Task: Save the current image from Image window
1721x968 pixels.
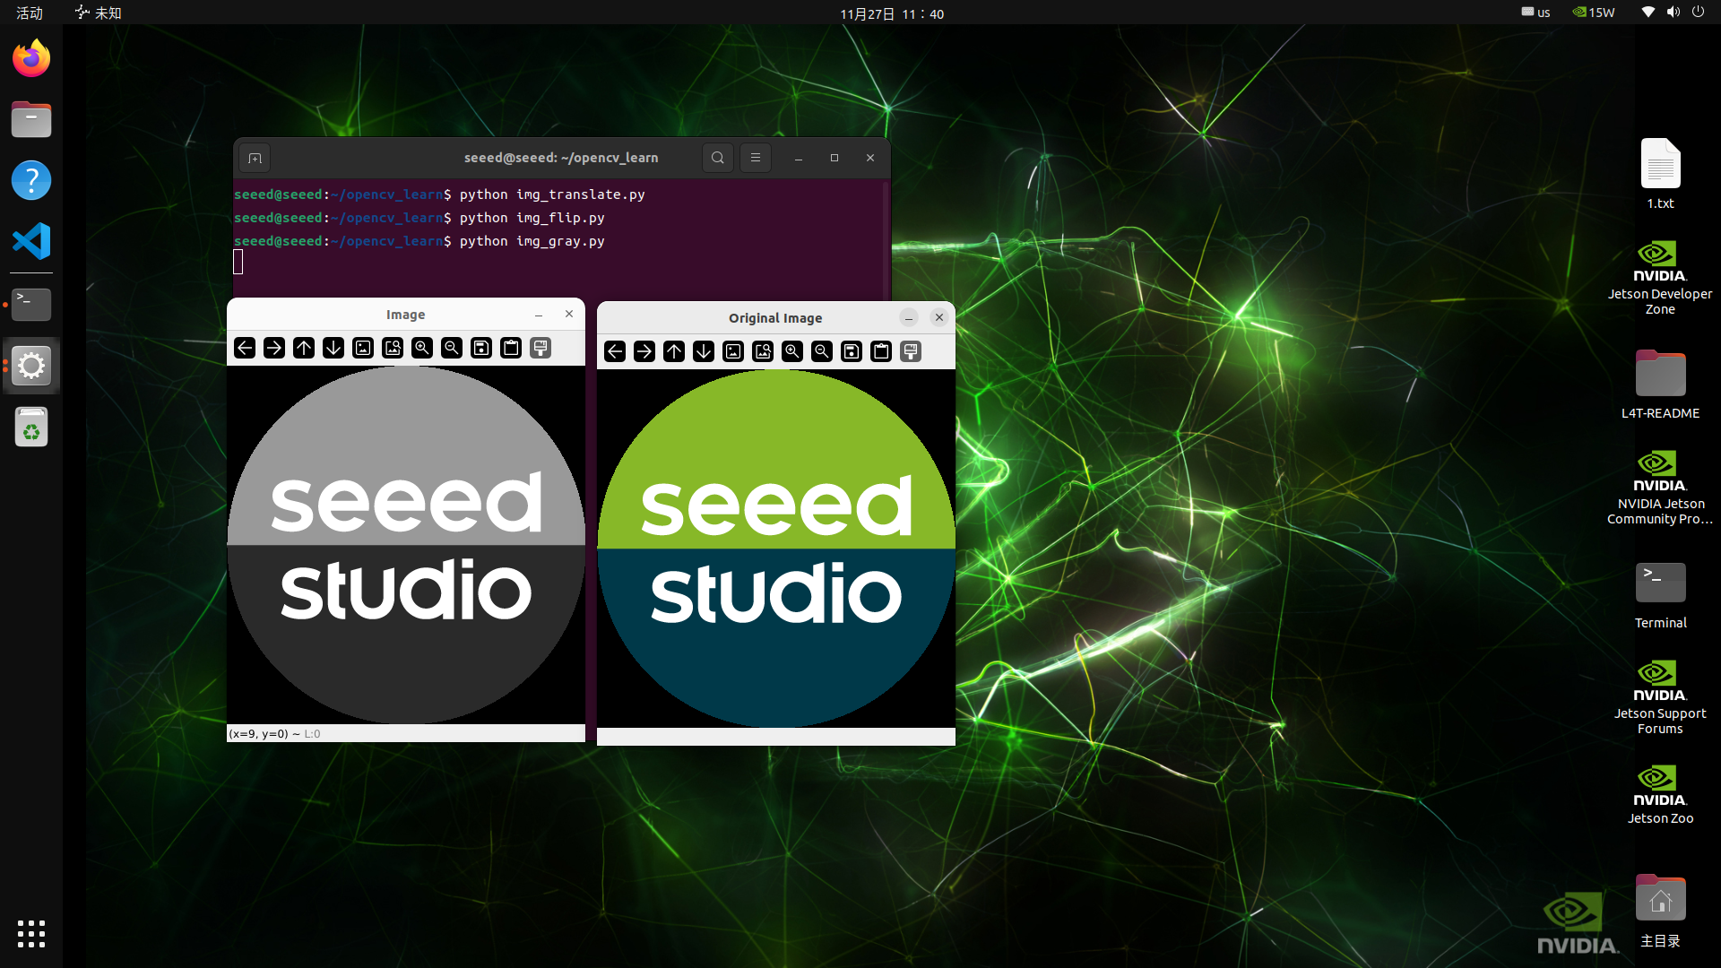Action: [x=481, y=348]
